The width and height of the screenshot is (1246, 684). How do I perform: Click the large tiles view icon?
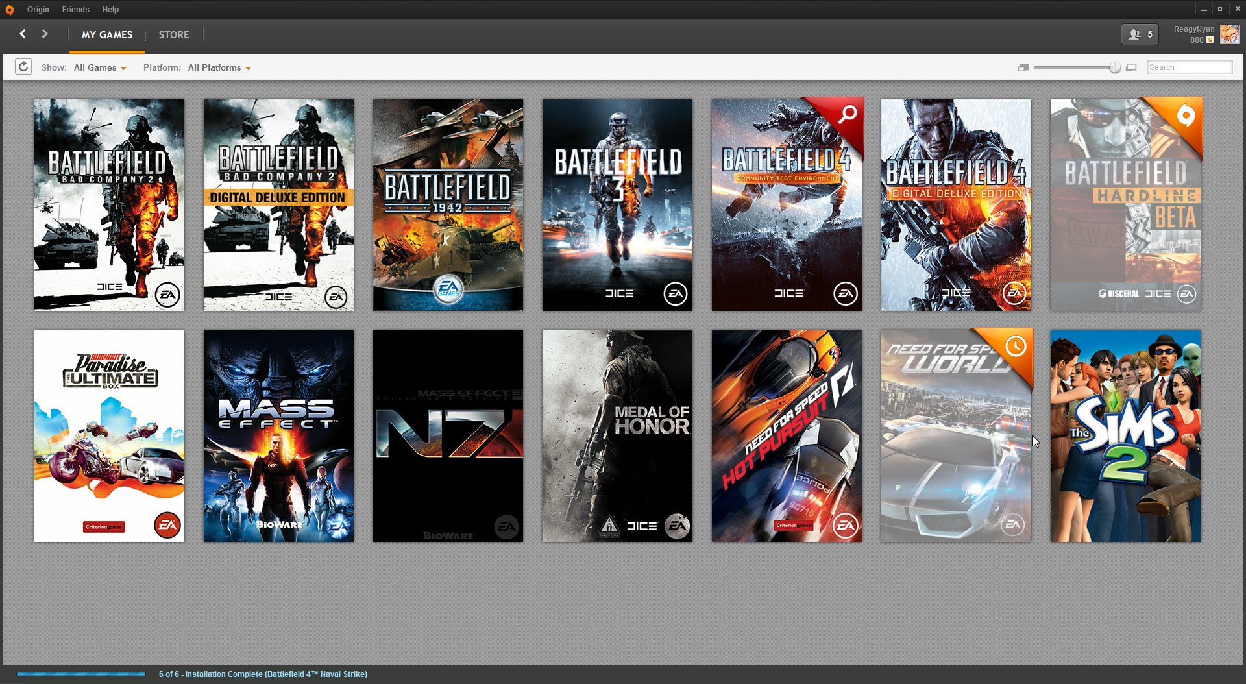click(x=1131, y=67)
